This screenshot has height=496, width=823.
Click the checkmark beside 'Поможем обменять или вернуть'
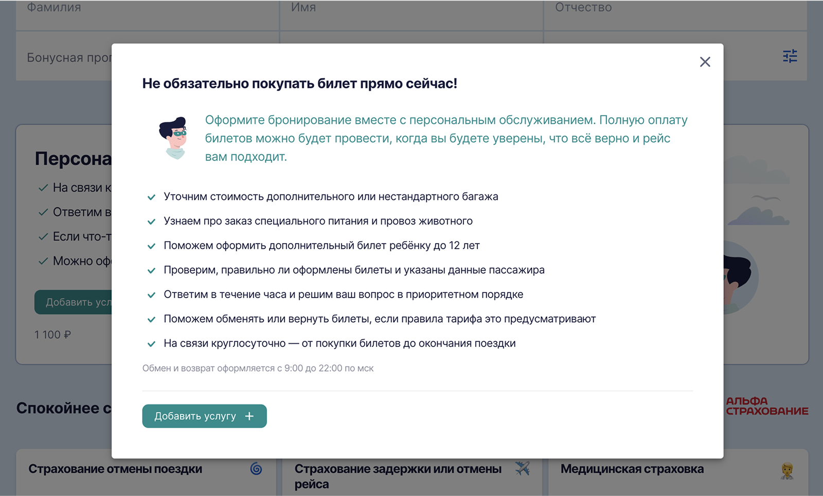151,319
